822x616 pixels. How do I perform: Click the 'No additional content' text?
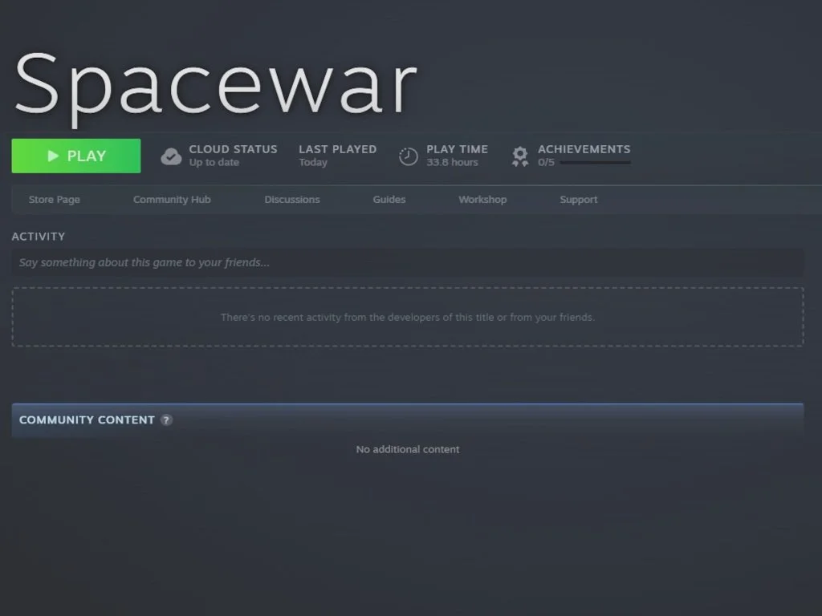[408, 449]
